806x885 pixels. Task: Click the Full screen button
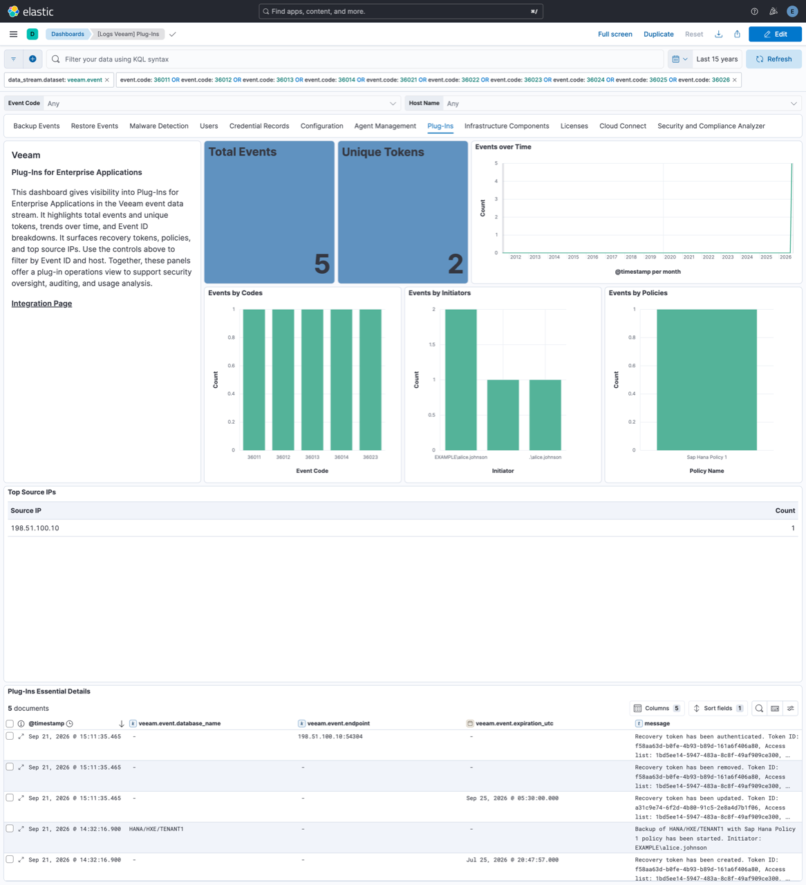615,34
